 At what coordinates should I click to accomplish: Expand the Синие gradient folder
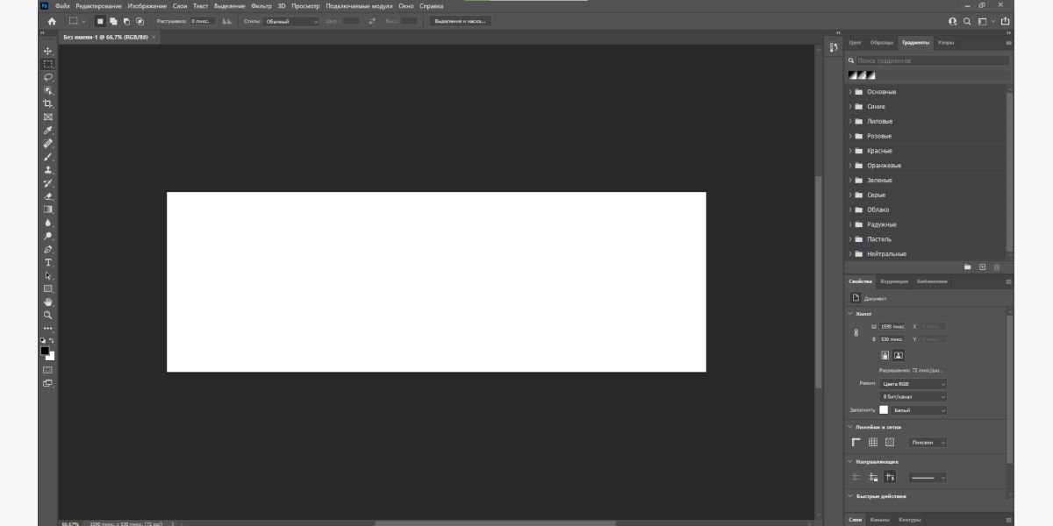[x=850, y=107]
